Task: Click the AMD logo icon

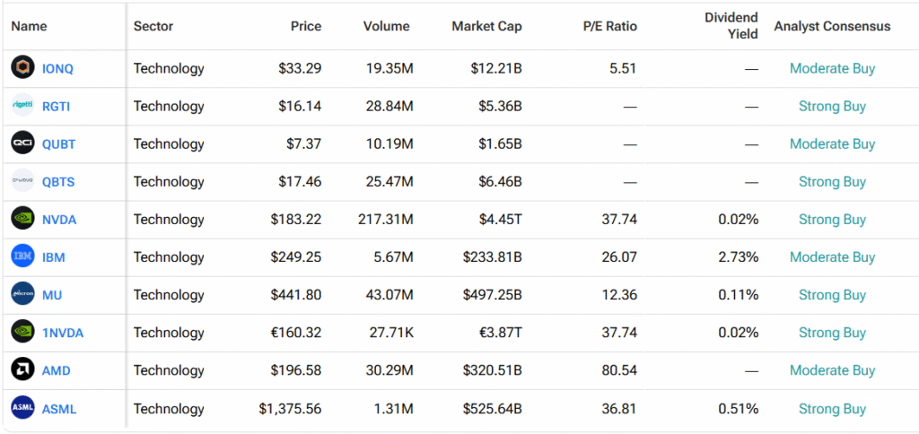Action: coord(22,370)
